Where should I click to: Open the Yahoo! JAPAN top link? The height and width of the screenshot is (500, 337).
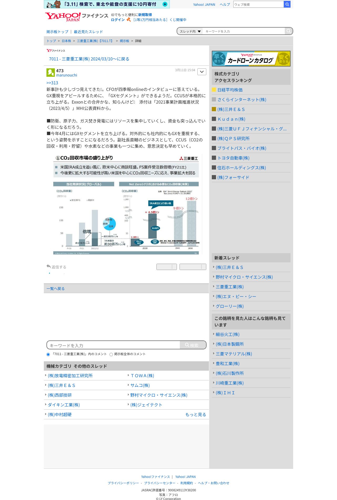pyautogui.click(x=204, y=4)
